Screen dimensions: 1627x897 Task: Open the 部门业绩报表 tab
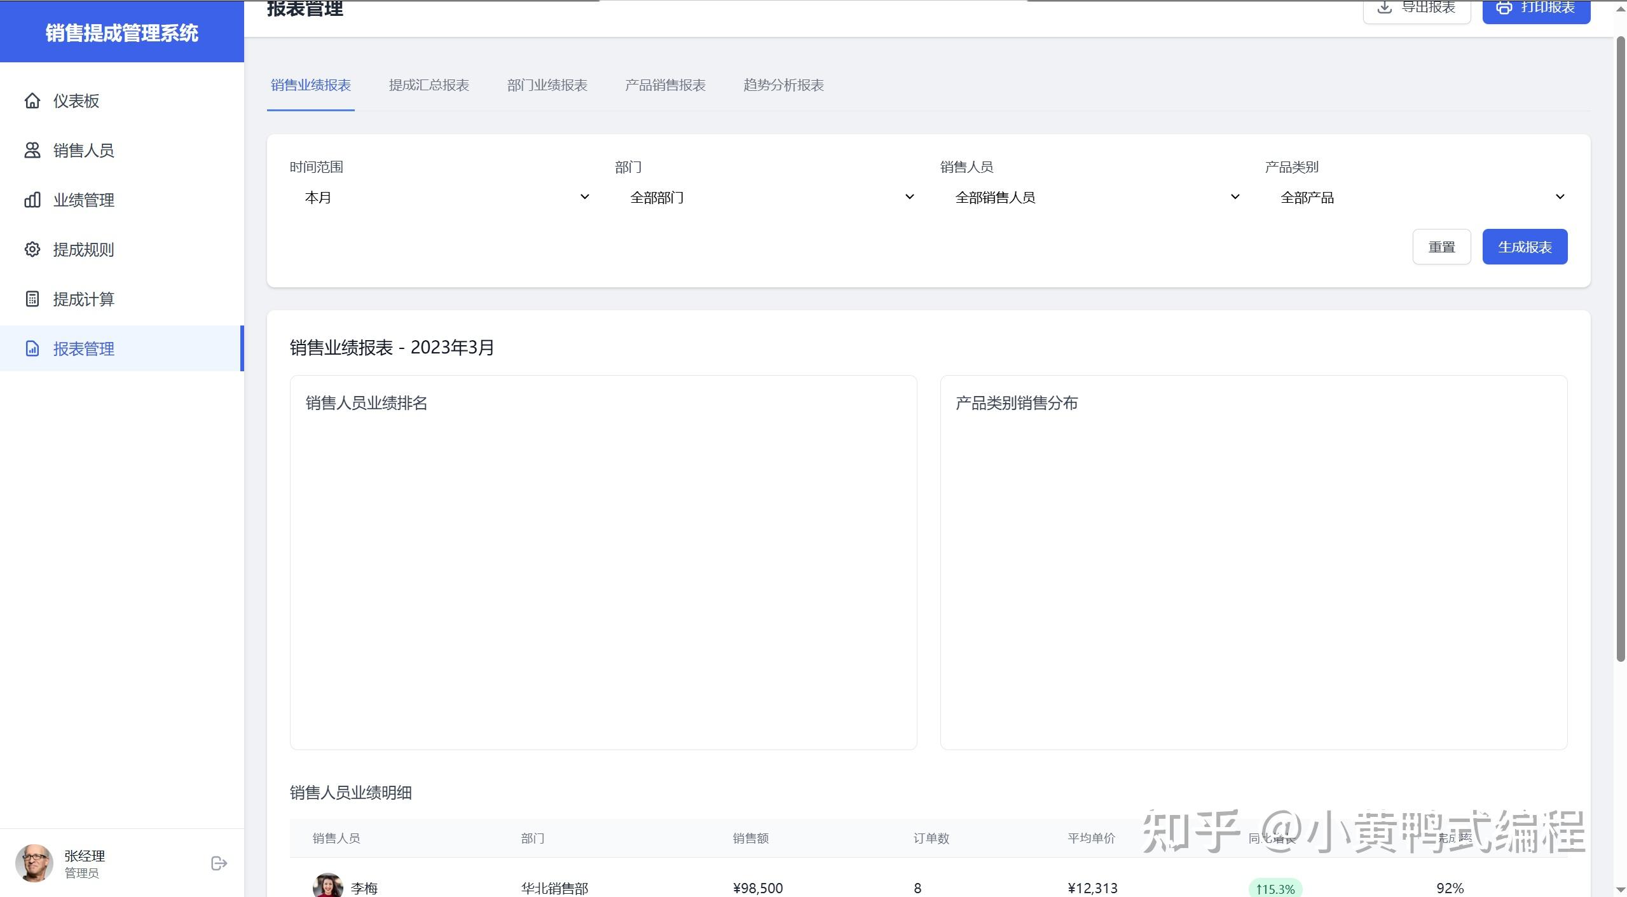click(547, 85)
